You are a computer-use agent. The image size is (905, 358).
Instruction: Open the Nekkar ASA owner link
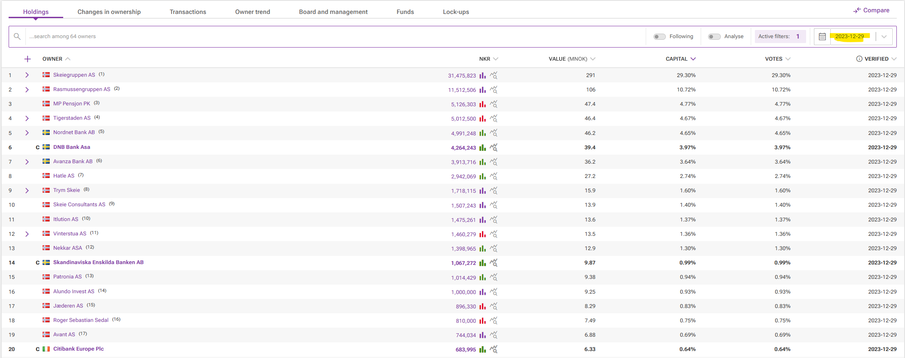tap(67, 248)
